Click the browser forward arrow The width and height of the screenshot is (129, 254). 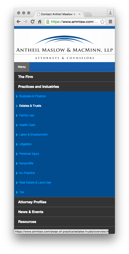[x=25, y=22]
